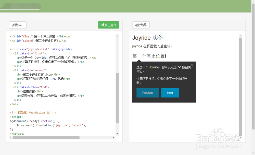The height and width of the screenshot is (155, 255).
Task: Click the li data-id="second" code line
Action: tap(30, 70)
